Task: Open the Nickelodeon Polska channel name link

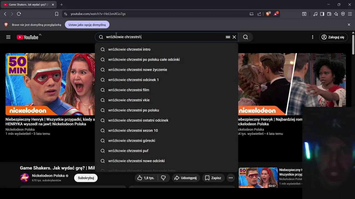Action: coord(48,176)
